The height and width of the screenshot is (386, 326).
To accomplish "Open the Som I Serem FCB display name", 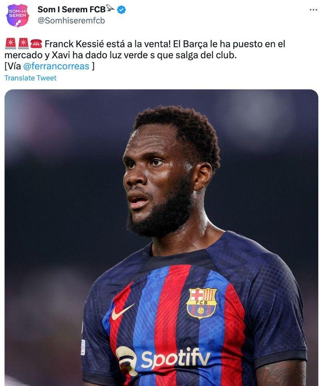I will (72, 9).
